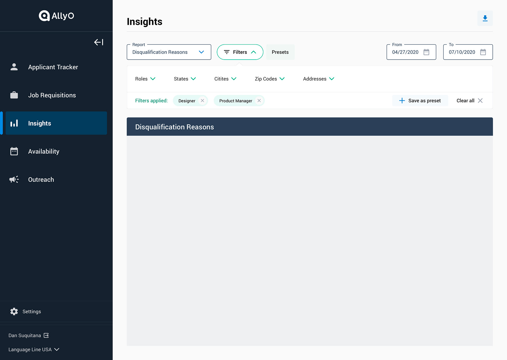Click the Job Requisitions briefcase icon
507x360 pixels.
pyautogui.click(x=14, y=95)
